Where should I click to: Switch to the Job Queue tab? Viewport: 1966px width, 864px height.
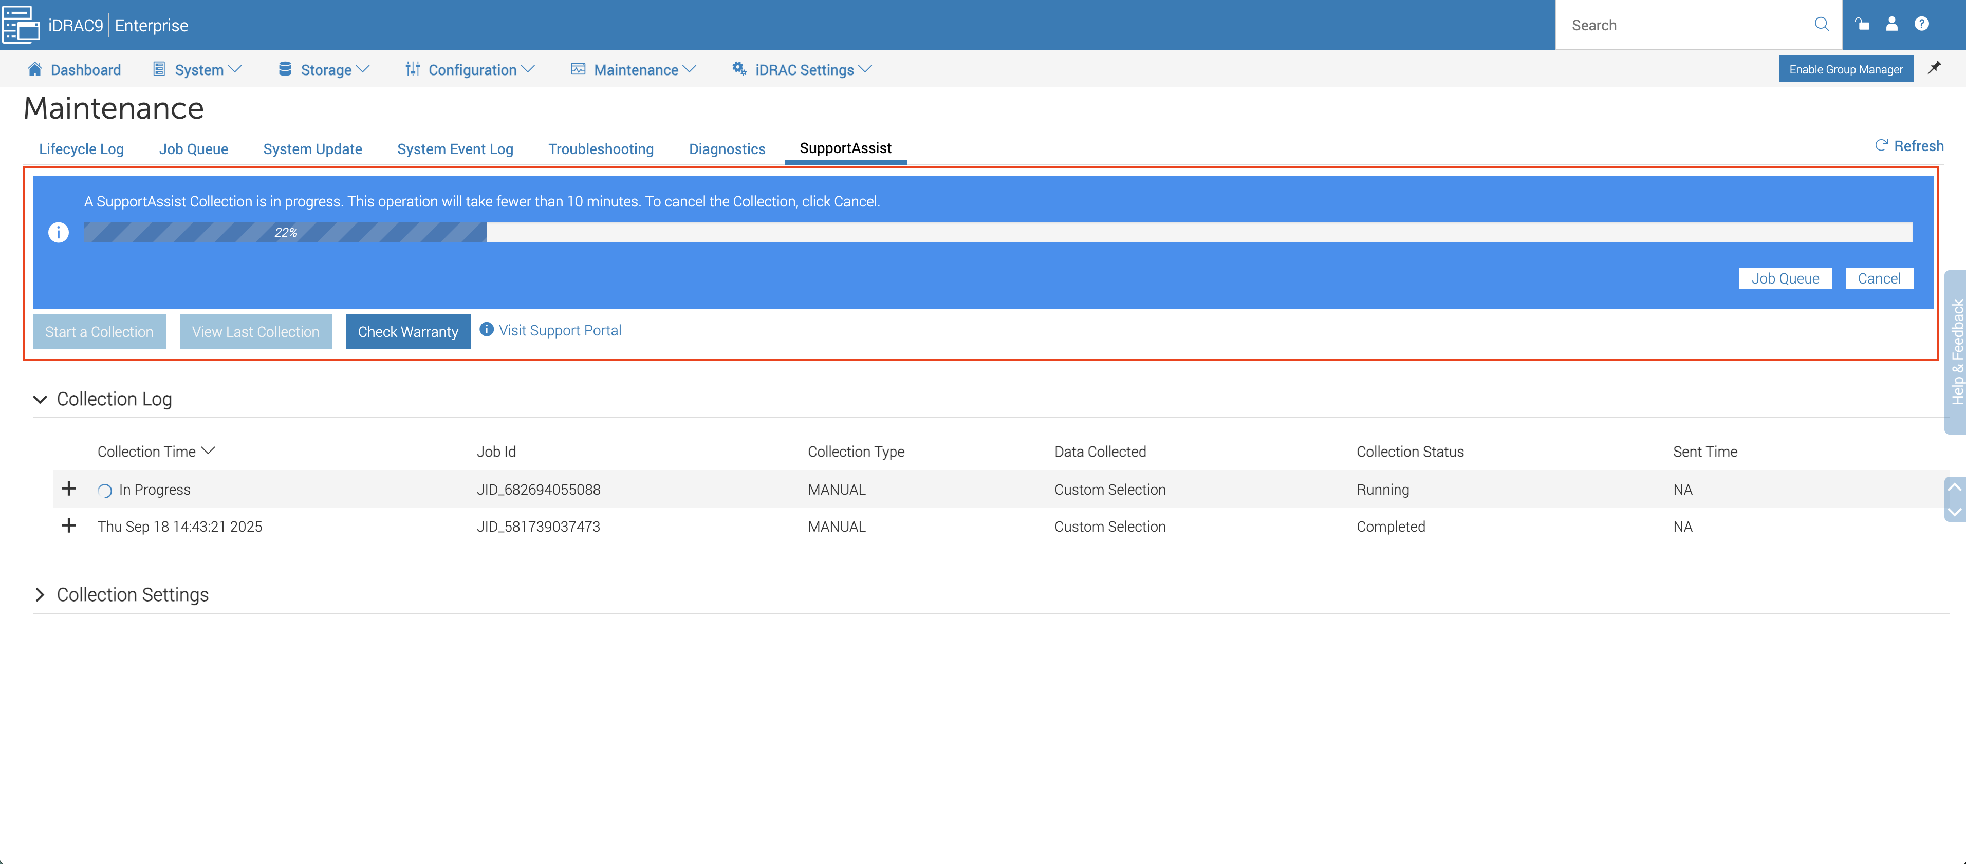coord(194,149)
